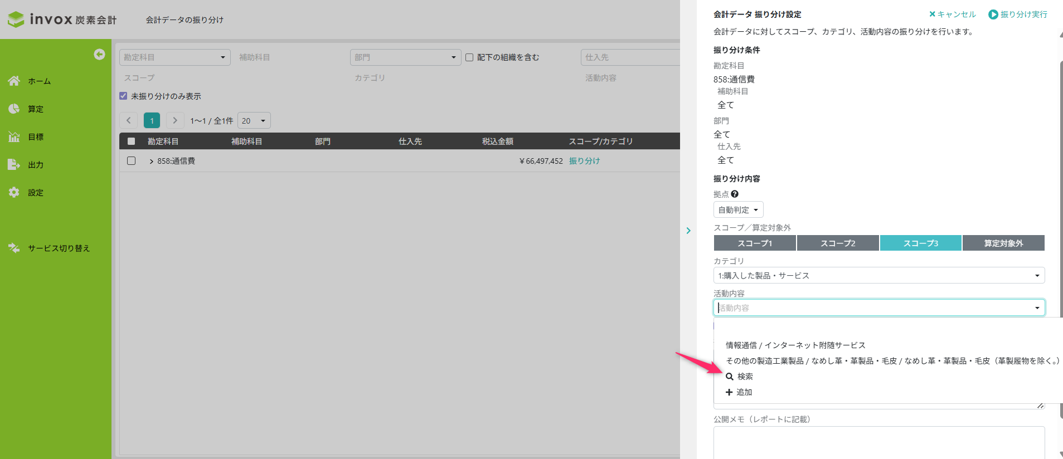Click the help question mark beside 拠点
Image resolution: width=1063 pixels, height=459 pixels.
pyautogui.click(x=735, y=194)
